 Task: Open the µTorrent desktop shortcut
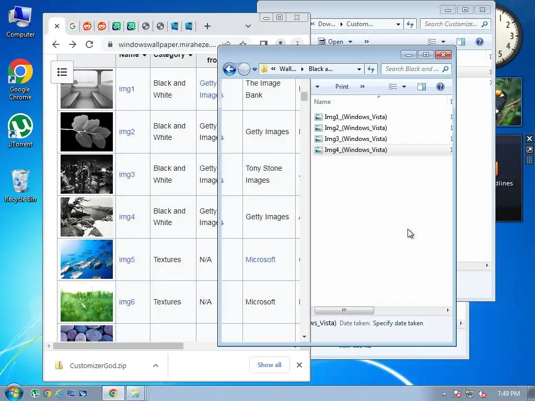point(20,131)
